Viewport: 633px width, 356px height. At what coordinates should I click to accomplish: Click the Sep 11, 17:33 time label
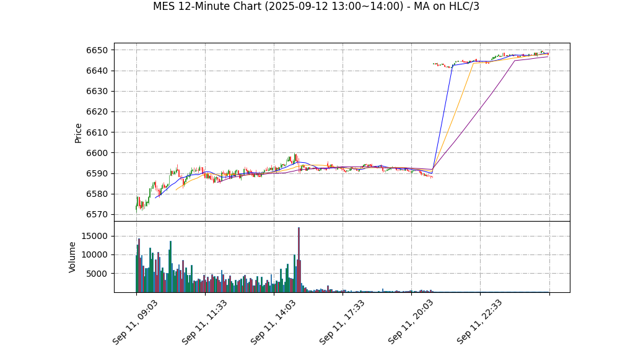(x=341, y=322)
